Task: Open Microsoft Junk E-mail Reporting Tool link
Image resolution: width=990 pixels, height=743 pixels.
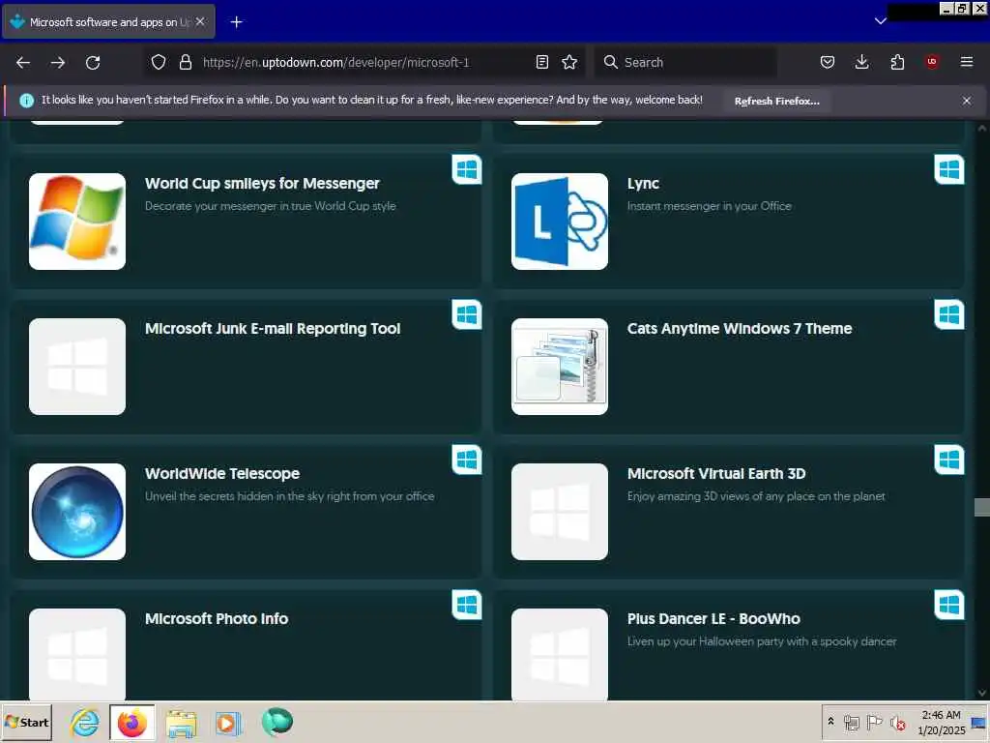Action: (273, 329)
